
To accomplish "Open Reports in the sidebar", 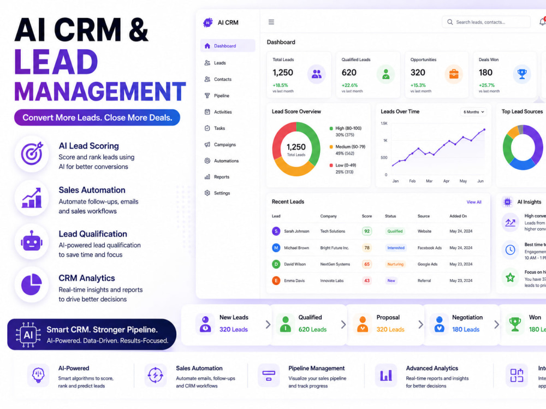I will (228, 176).
